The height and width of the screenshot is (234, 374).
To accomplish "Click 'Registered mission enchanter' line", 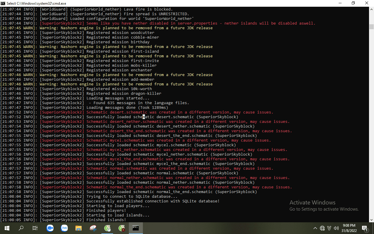I will click(x=76, y=70).
